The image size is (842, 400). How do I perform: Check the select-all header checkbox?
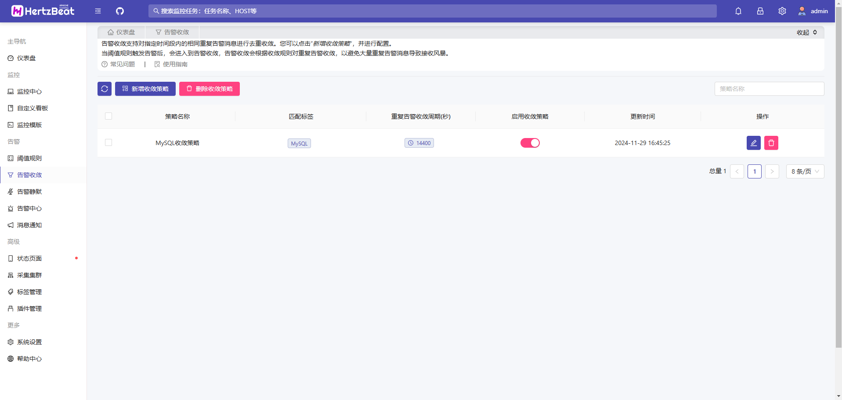pos(108,116)
